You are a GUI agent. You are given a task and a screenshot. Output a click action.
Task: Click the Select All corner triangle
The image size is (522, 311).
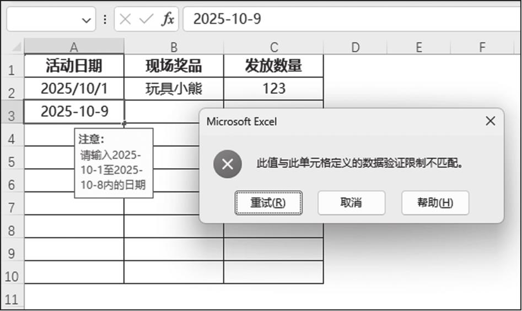pos(17,47)
